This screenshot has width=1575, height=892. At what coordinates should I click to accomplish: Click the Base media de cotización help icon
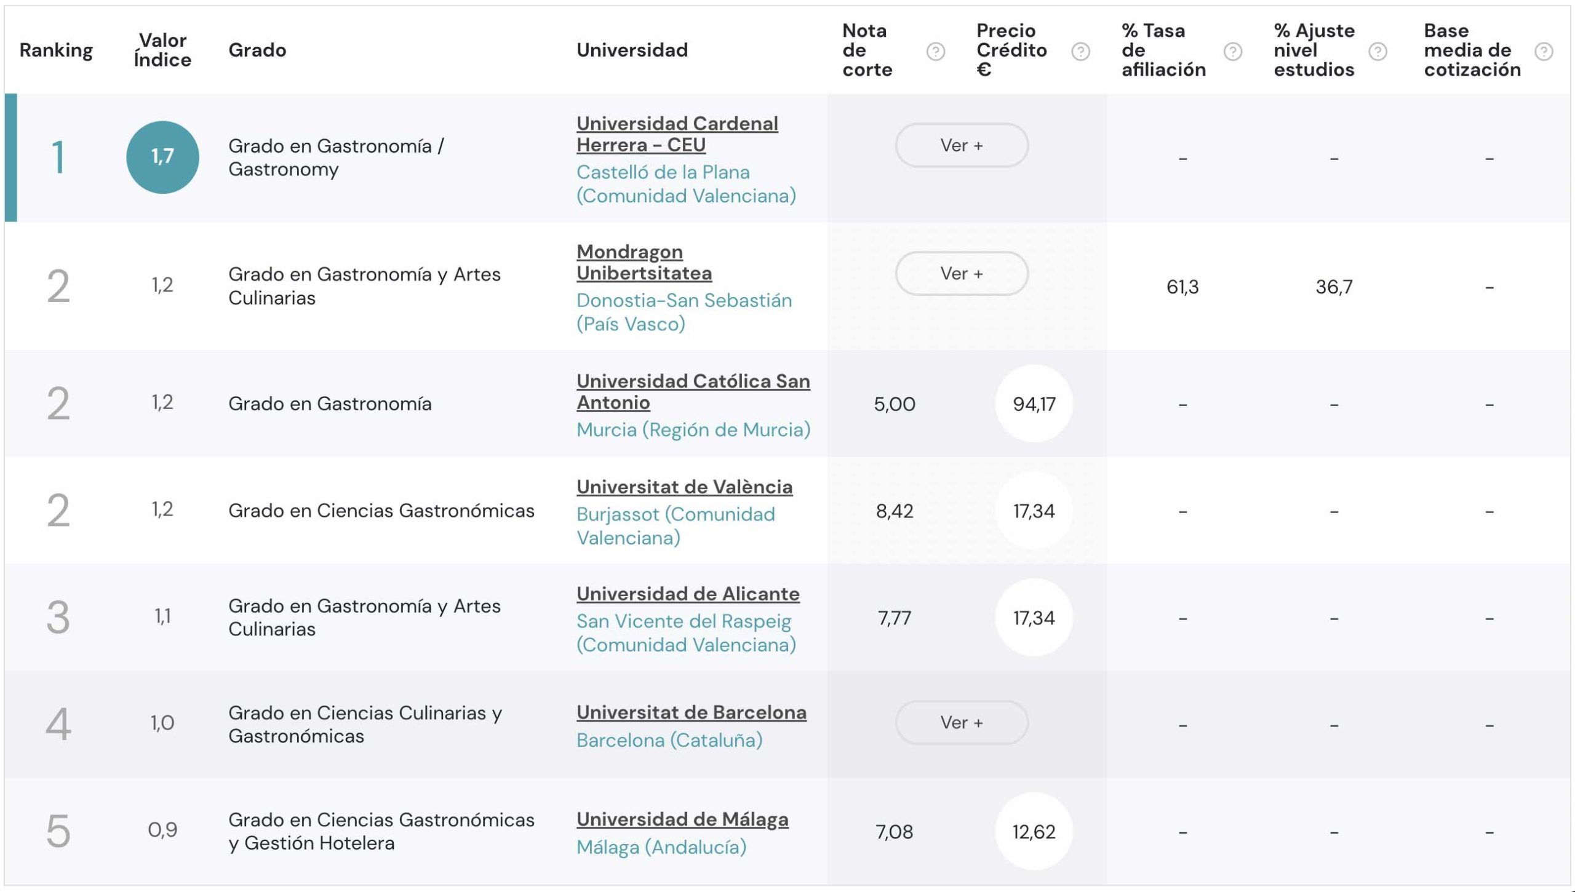(1544, 51)
